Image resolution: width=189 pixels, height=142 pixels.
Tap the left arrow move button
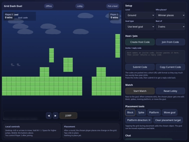49,116
